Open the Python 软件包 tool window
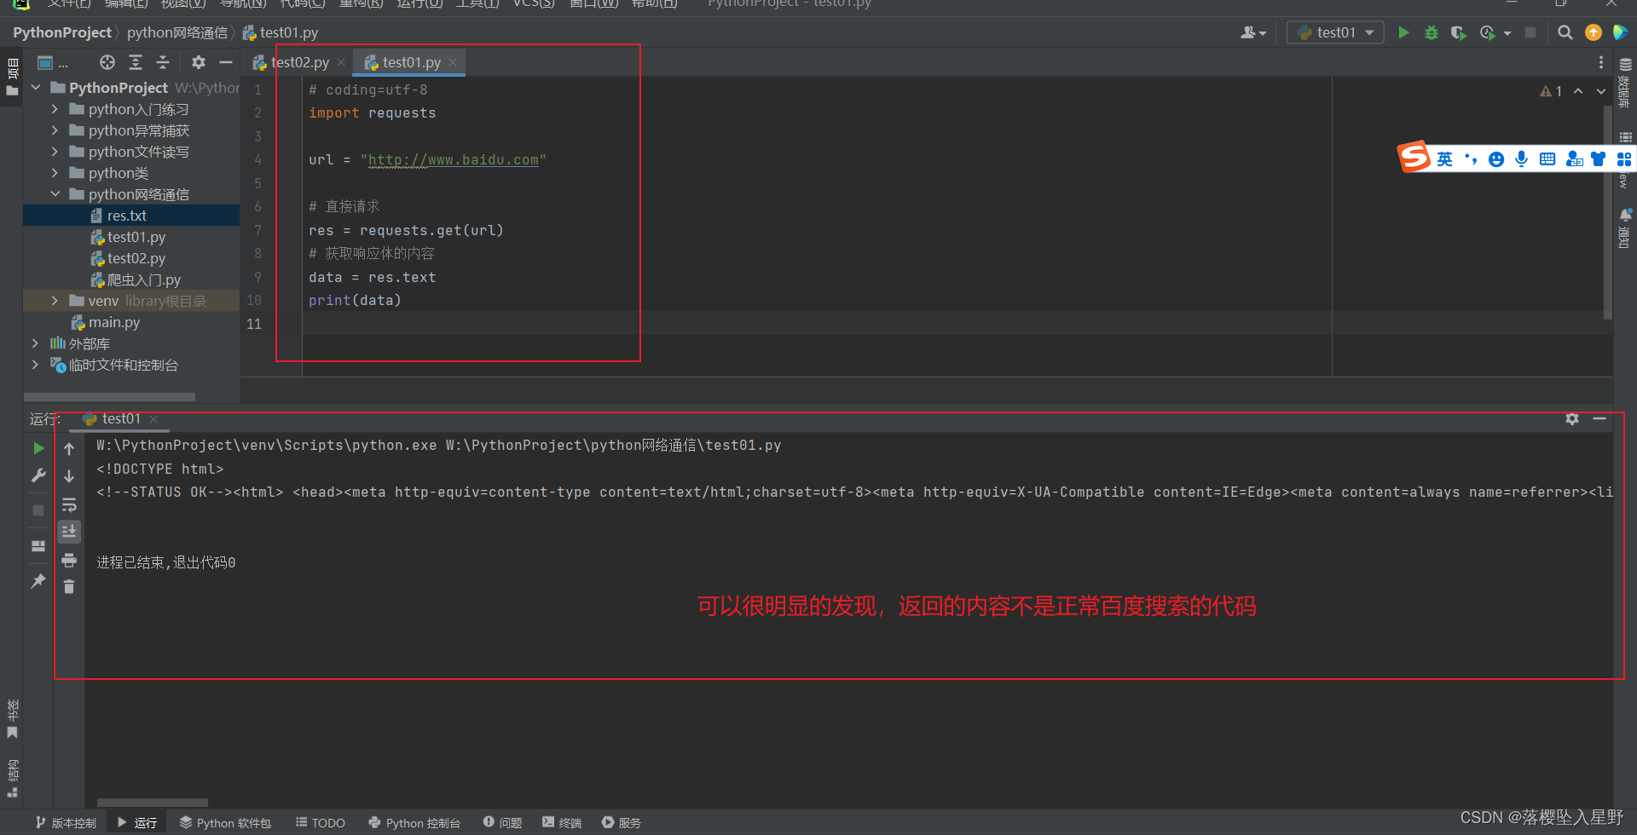The image size is (1637, 835). pyautogui.click(x=225, y=822)
